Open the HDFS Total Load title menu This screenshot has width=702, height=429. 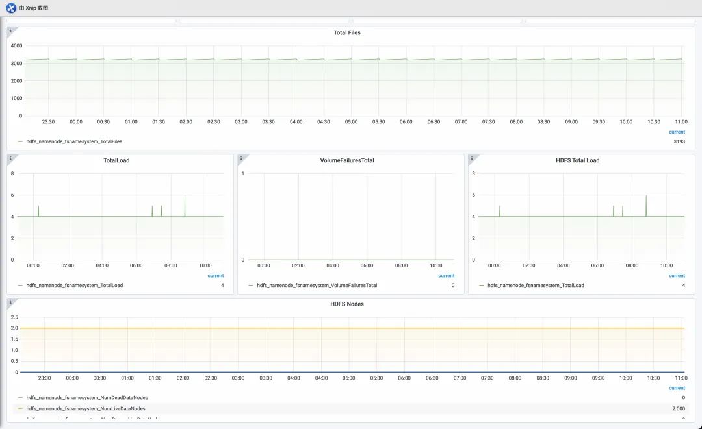[578, 160]
